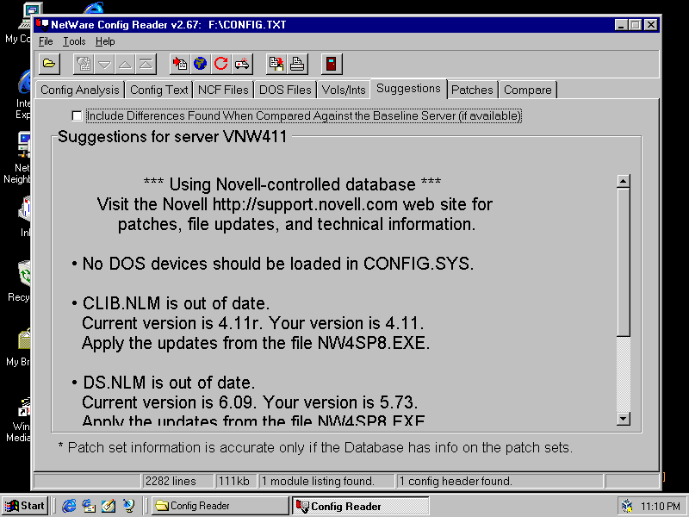Click the red circular refresh icon

pos(221,64)
